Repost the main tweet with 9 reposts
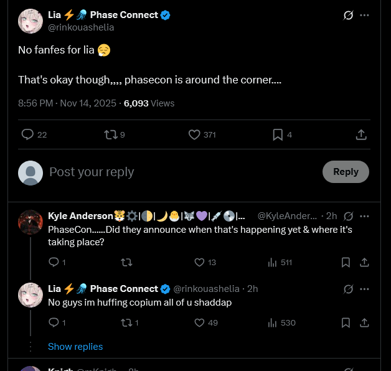 (114, 134)
